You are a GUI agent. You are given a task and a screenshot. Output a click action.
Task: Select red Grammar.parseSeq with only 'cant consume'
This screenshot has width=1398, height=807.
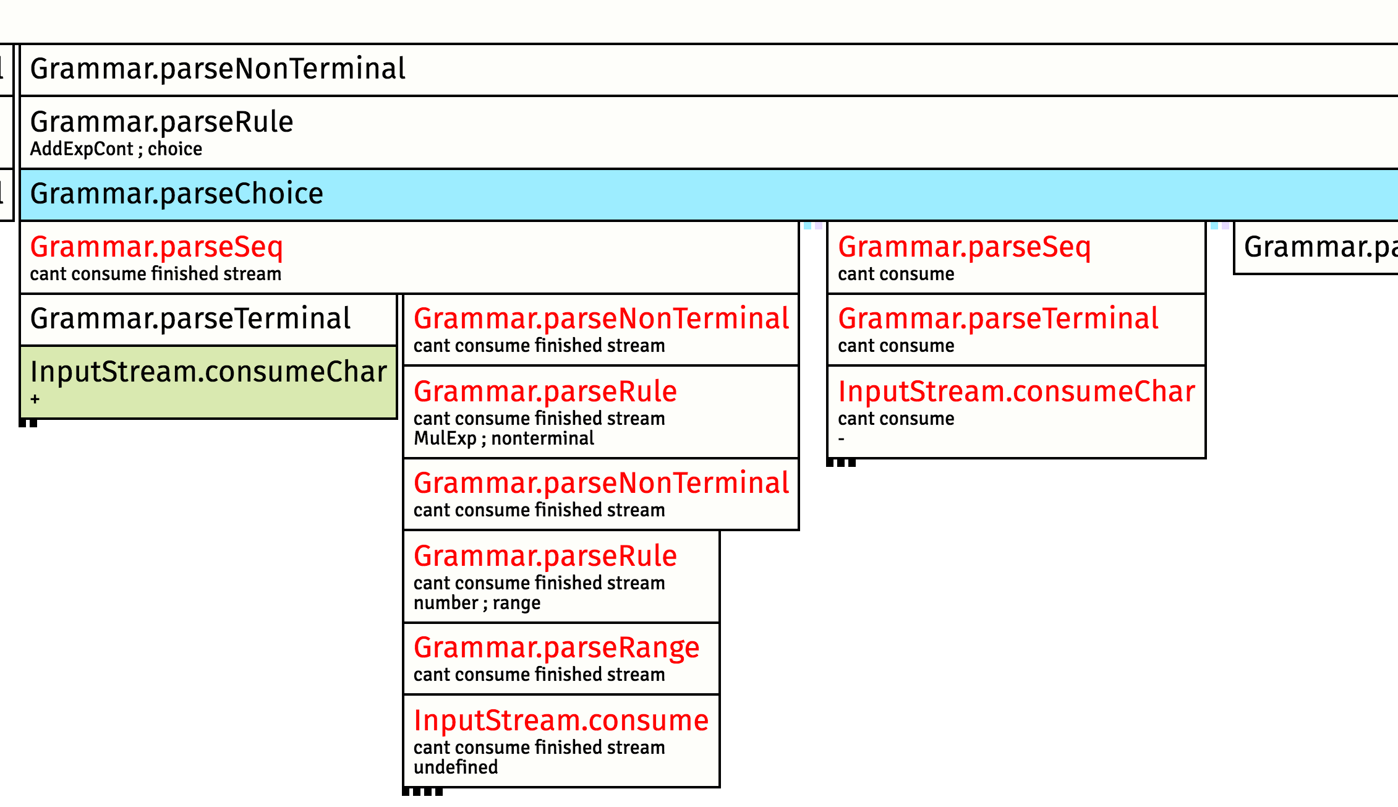click(1016, 257)
